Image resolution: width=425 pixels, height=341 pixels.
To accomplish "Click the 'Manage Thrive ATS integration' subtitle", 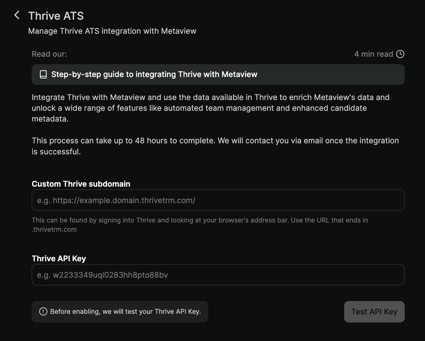I will tap(112, 31).
